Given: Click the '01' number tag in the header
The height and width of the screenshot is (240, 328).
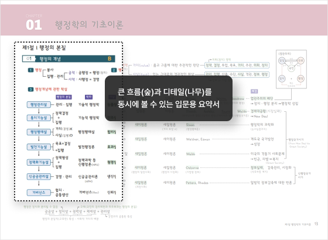Looking at the screenshot, I should [x=29, y=59].
